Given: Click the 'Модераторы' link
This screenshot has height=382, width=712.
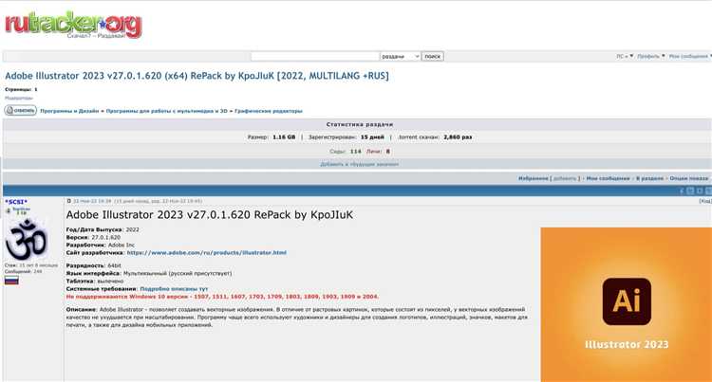Looking at the screenshot, I should (19, 98).
